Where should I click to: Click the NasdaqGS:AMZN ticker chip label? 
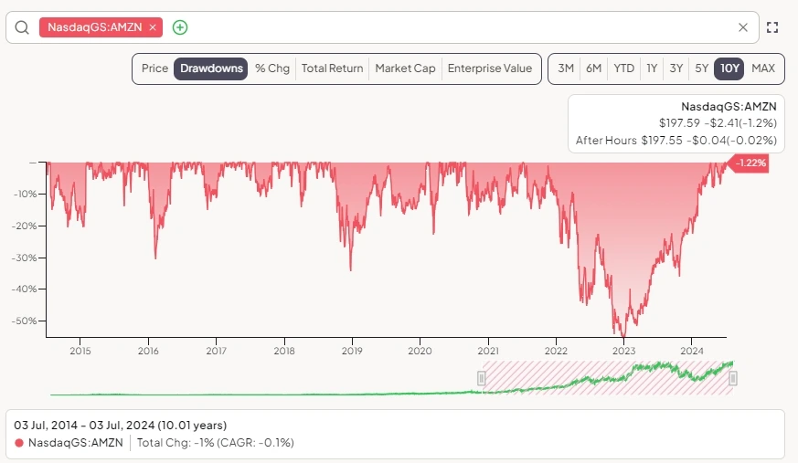(95, 27)
